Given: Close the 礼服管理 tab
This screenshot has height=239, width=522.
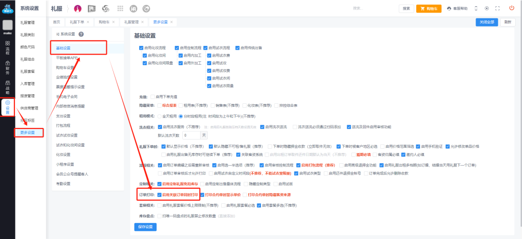Looking at the screenshot, I should [142, 22].
